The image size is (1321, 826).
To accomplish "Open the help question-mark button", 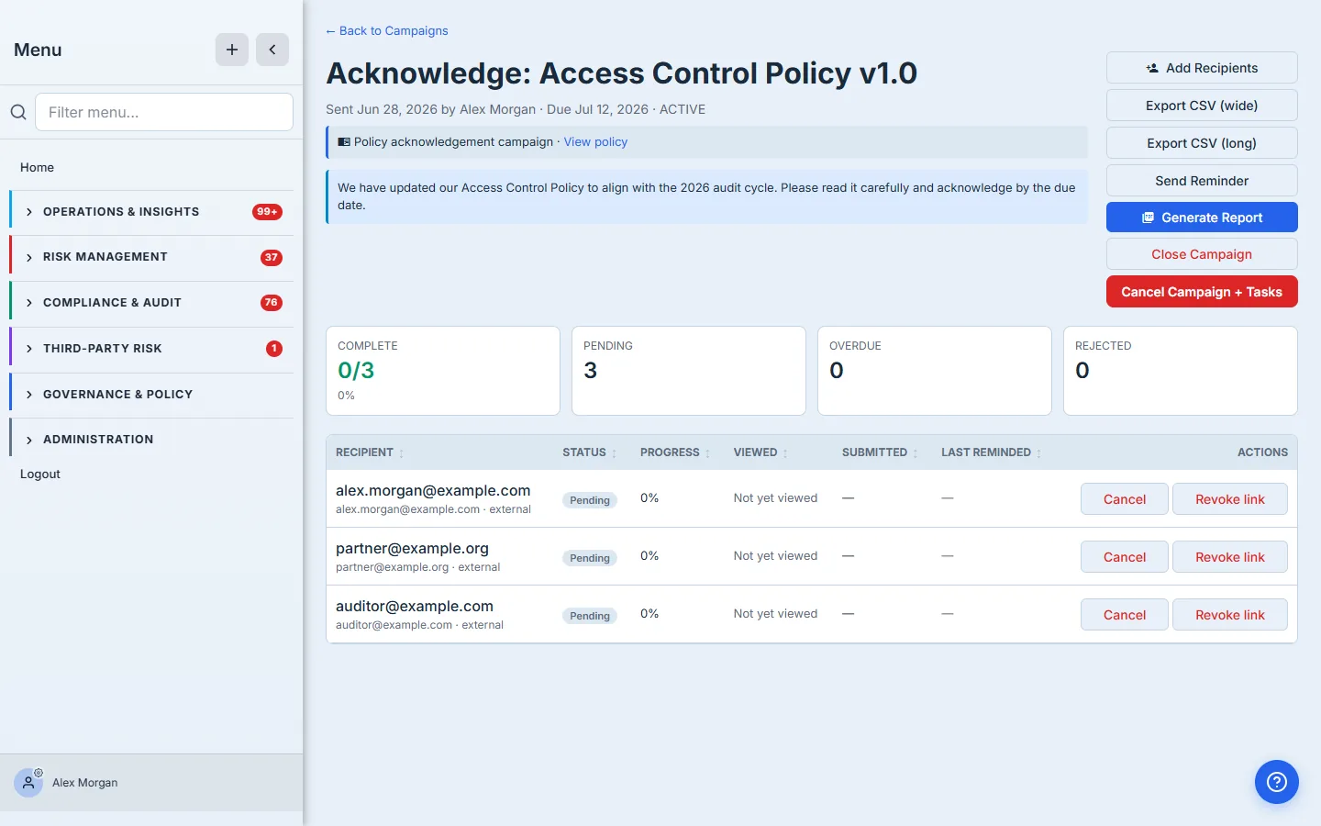I will (x=1277, y=782).
